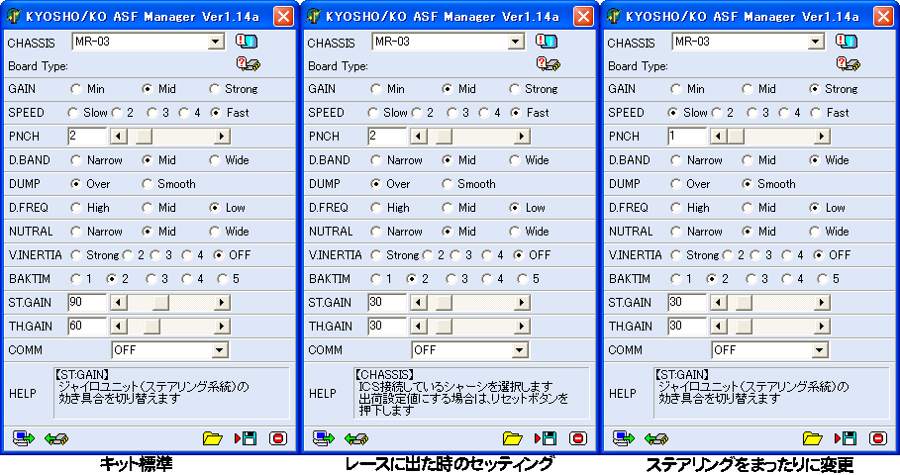
Task: Select V.INERTIA 3 in the left window
Action: coord(155,255)
